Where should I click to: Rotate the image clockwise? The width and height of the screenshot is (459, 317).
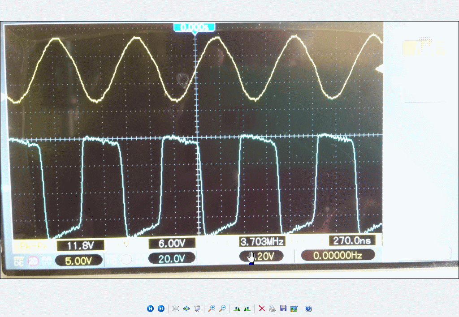click(237, 308)
